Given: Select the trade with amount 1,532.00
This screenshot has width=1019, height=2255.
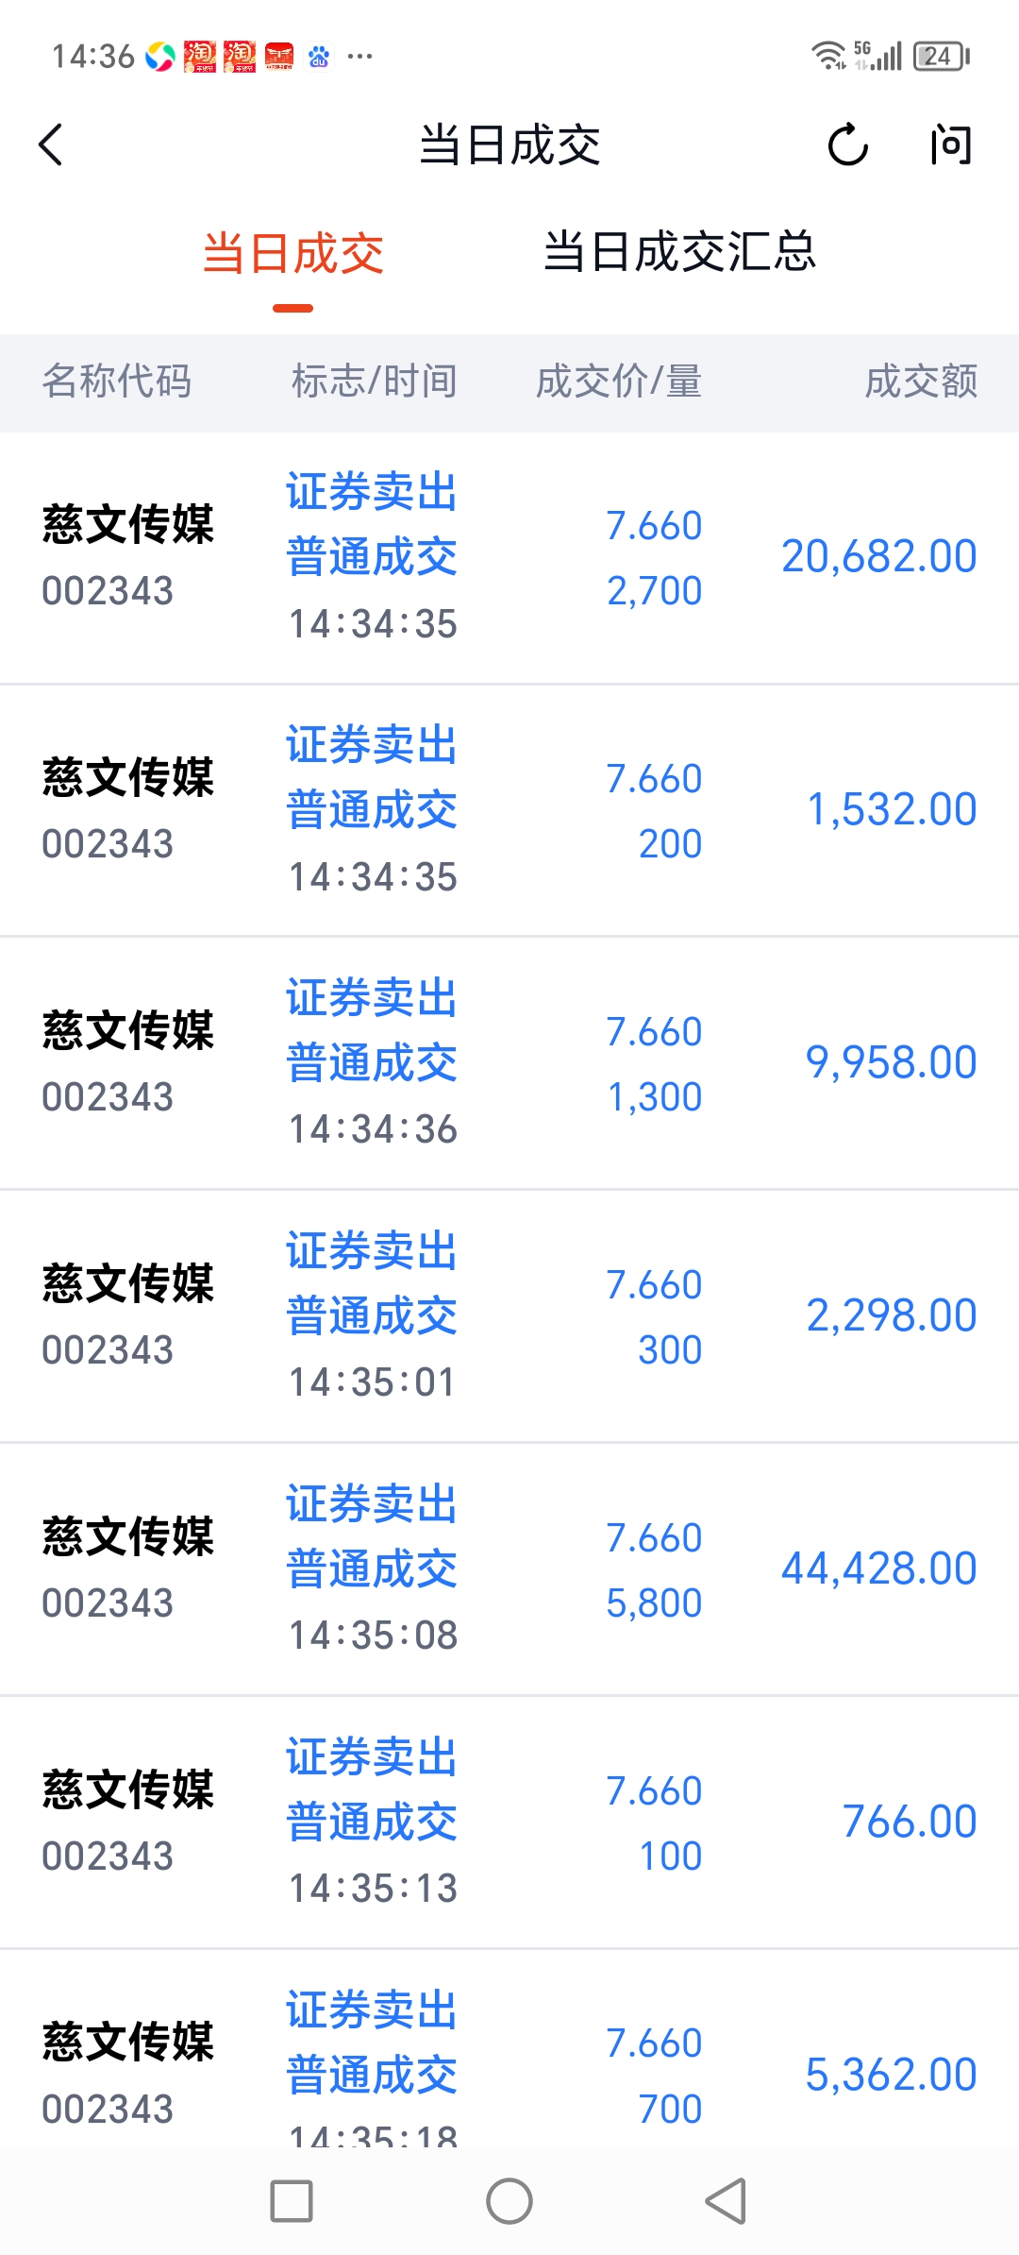Looking at the screenshot, I should tap(509, 810).
